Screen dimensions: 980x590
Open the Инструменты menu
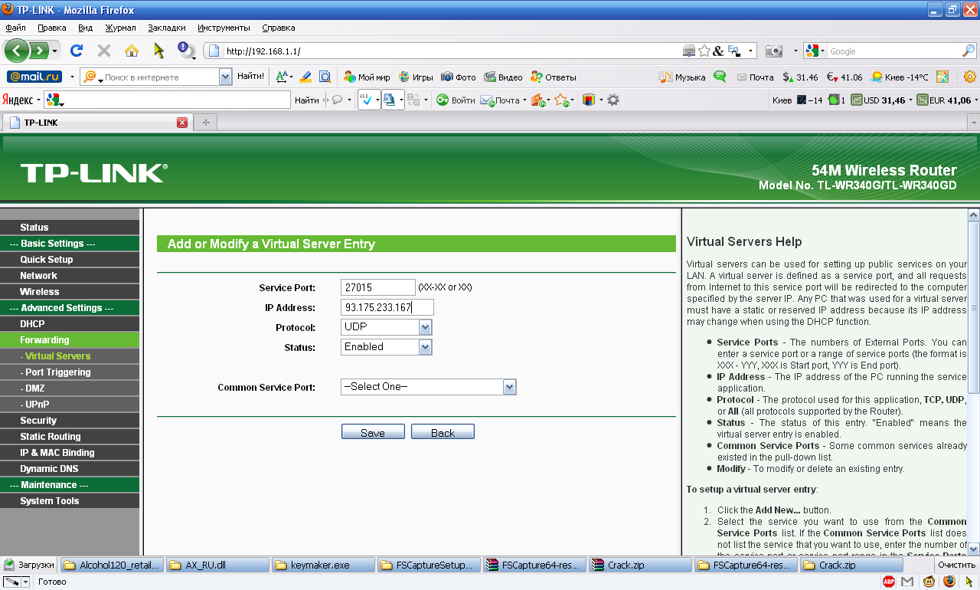point(224,28)
